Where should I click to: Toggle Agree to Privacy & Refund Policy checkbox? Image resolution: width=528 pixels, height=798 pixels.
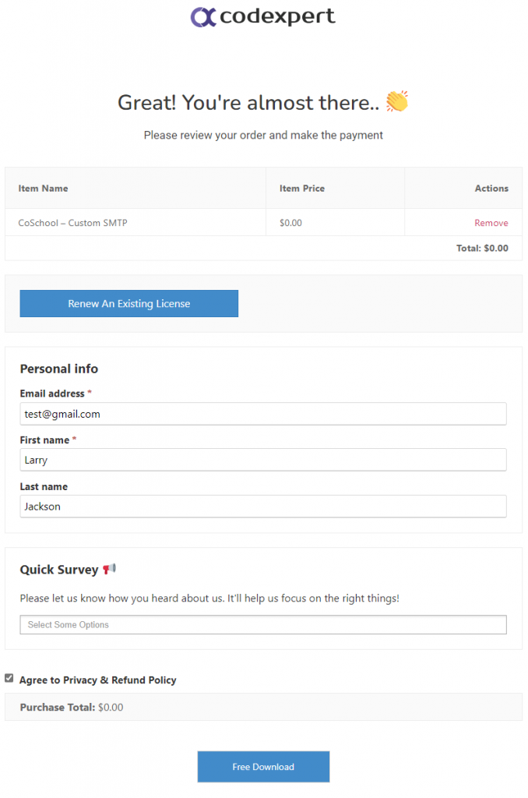pos(9,679)
